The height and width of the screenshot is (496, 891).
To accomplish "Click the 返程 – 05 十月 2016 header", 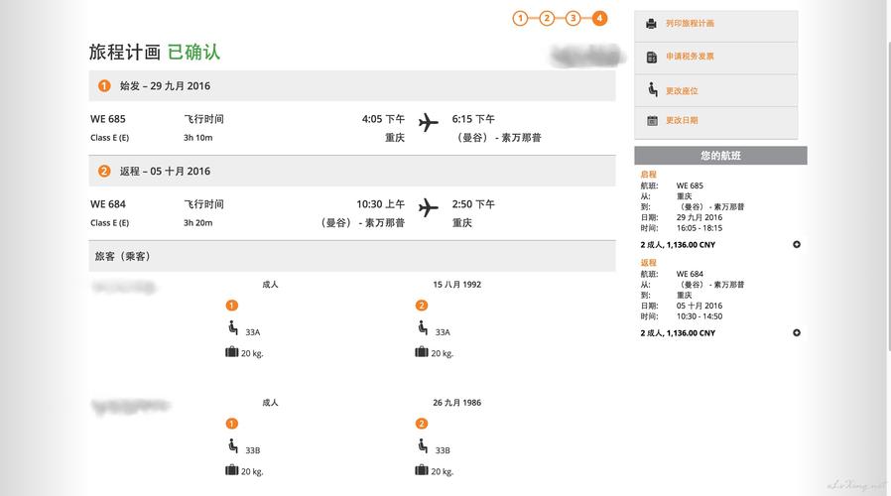I will coord(352,171).
